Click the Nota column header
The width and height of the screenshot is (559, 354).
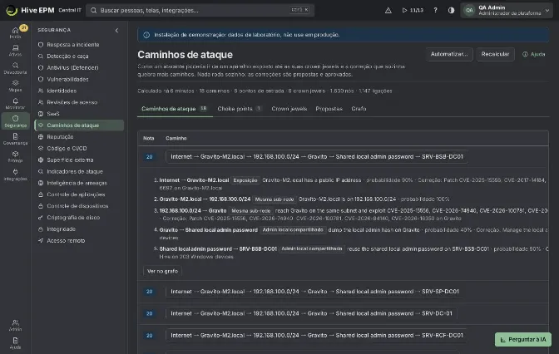click(149, 138)
